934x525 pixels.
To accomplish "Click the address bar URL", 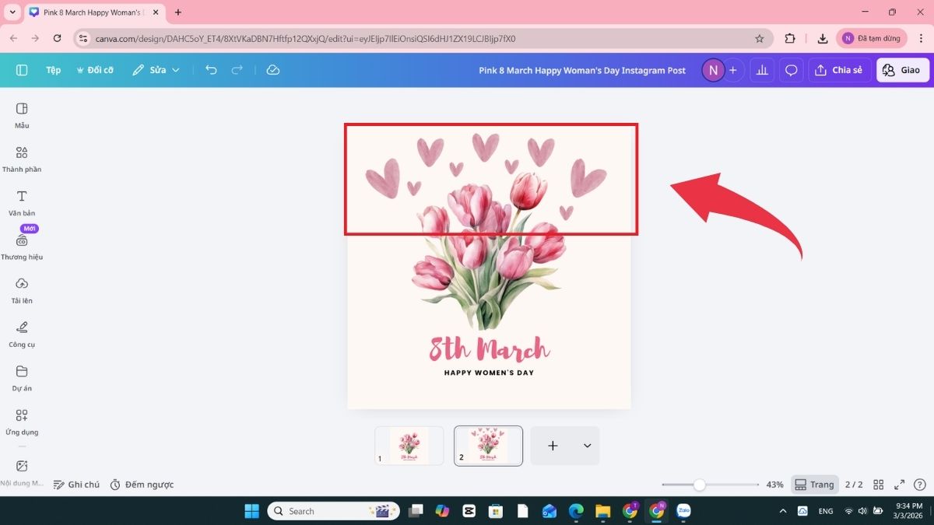I will point(305,38).
